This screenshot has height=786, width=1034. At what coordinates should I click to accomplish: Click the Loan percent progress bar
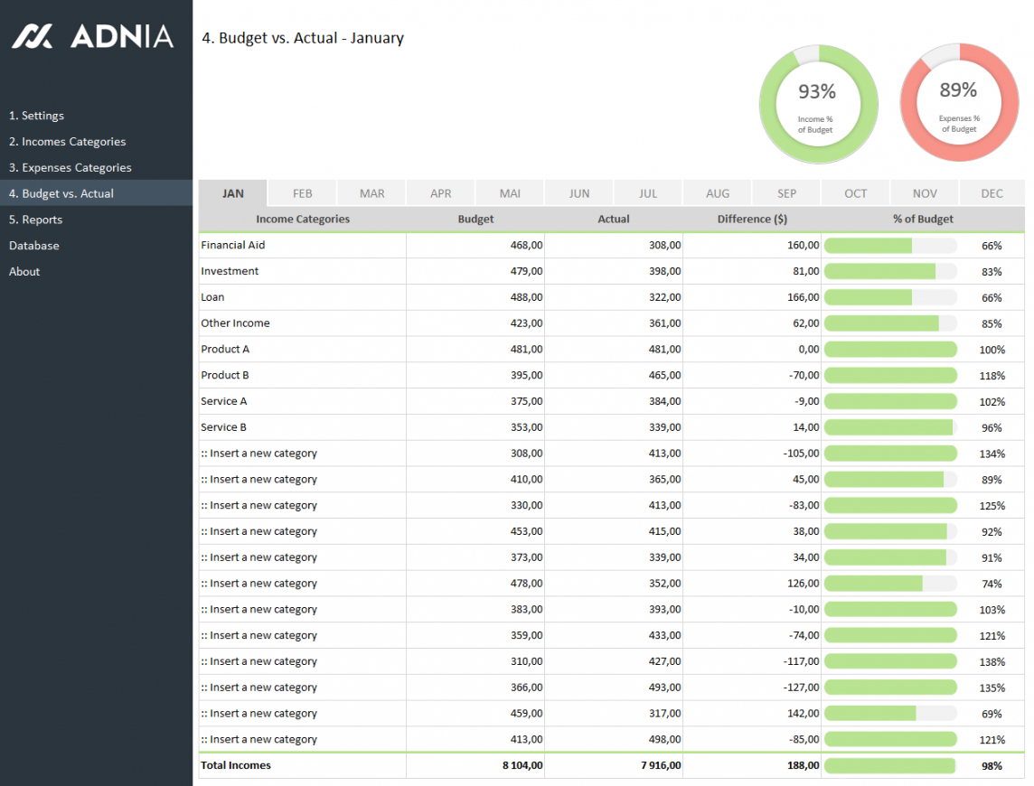[x=890, y=297]
